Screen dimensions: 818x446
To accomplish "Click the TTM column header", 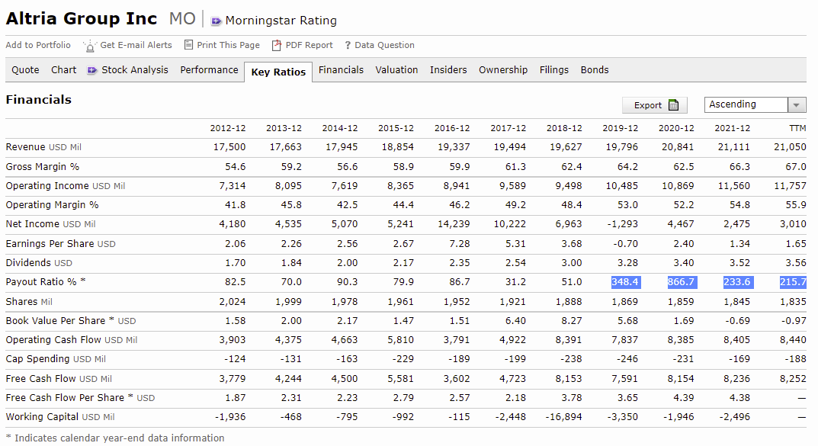I will [x=798, y=128].
